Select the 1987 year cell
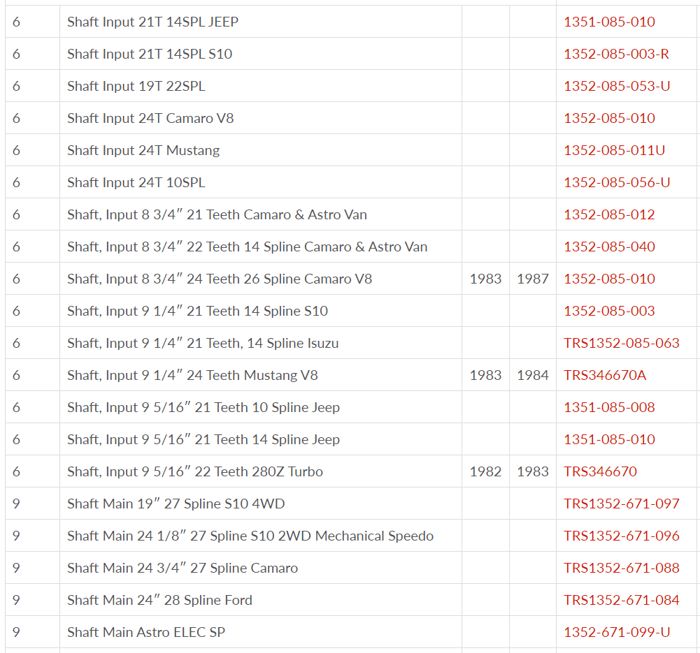Screen dimensions: 700x653 533,279
